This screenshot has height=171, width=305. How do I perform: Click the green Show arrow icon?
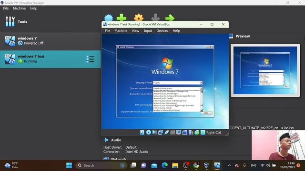point(170,18)
